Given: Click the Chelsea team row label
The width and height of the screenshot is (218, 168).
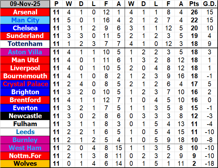Looking at the screenshot, I should (x=25, y=28).
